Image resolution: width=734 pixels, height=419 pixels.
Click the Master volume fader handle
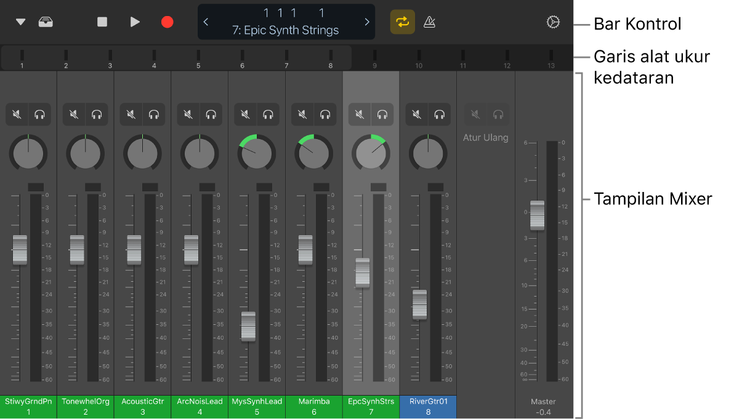pos(538,215)
